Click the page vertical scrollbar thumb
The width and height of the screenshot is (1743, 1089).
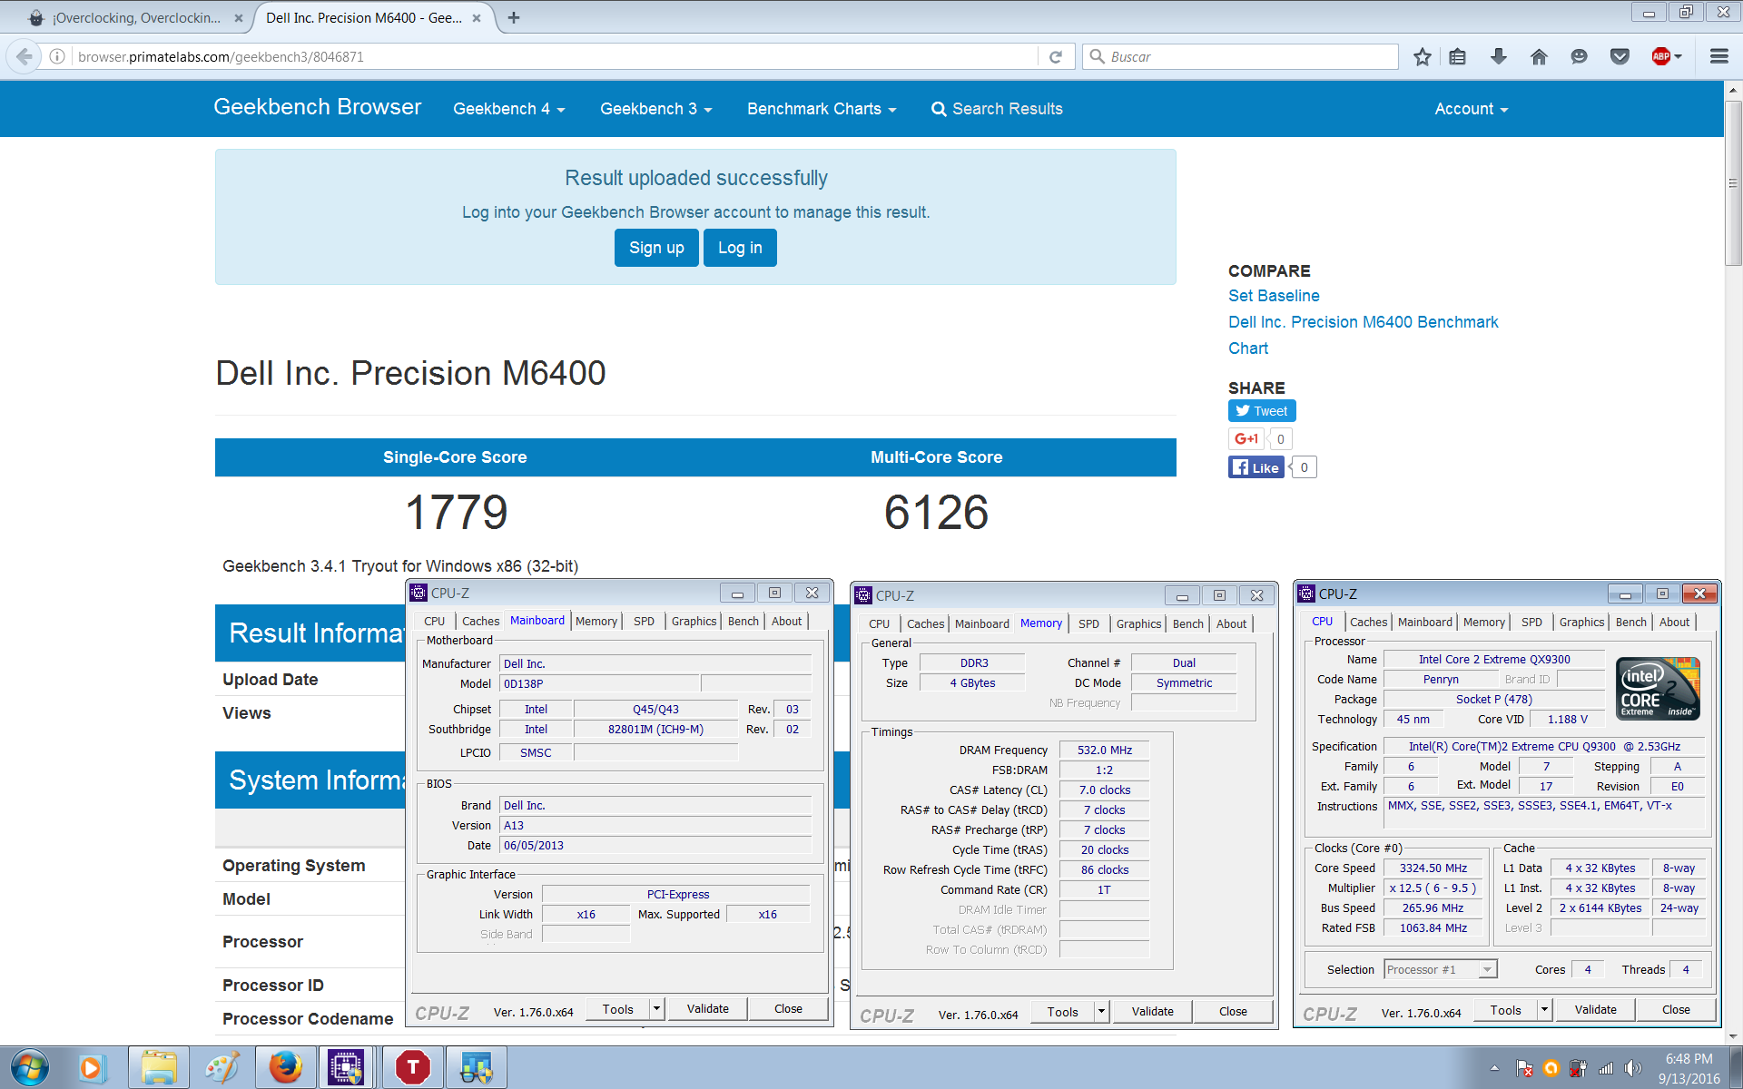coord(1733,181)
